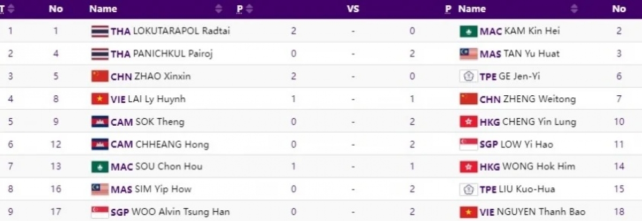Click Cambodia flag beside SOK Theng

point(100,121)
